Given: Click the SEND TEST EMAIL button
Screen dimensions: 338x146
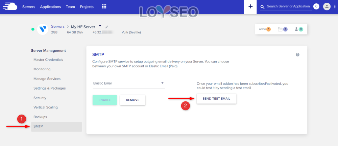Looking at the screenshot, I should (216, 99).
